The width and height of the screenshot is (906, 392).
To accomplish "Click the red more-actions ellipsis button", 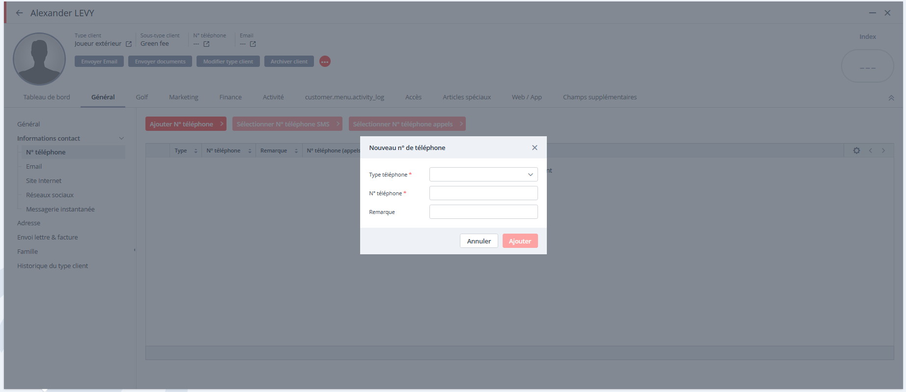I will 325,61.
